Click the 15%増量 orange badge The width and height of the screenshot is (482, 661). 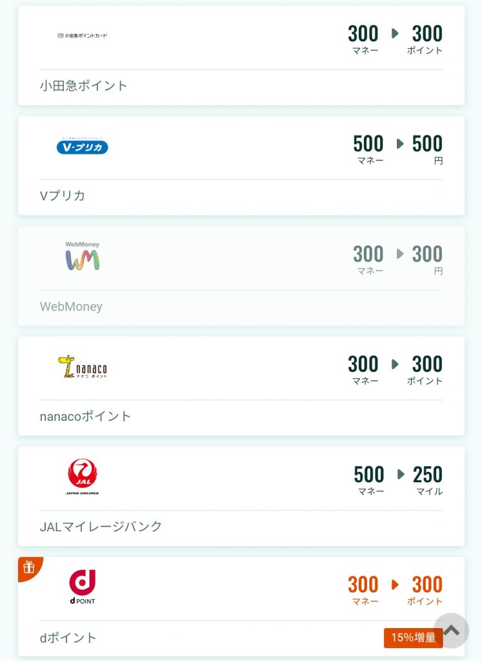[414, 637]
